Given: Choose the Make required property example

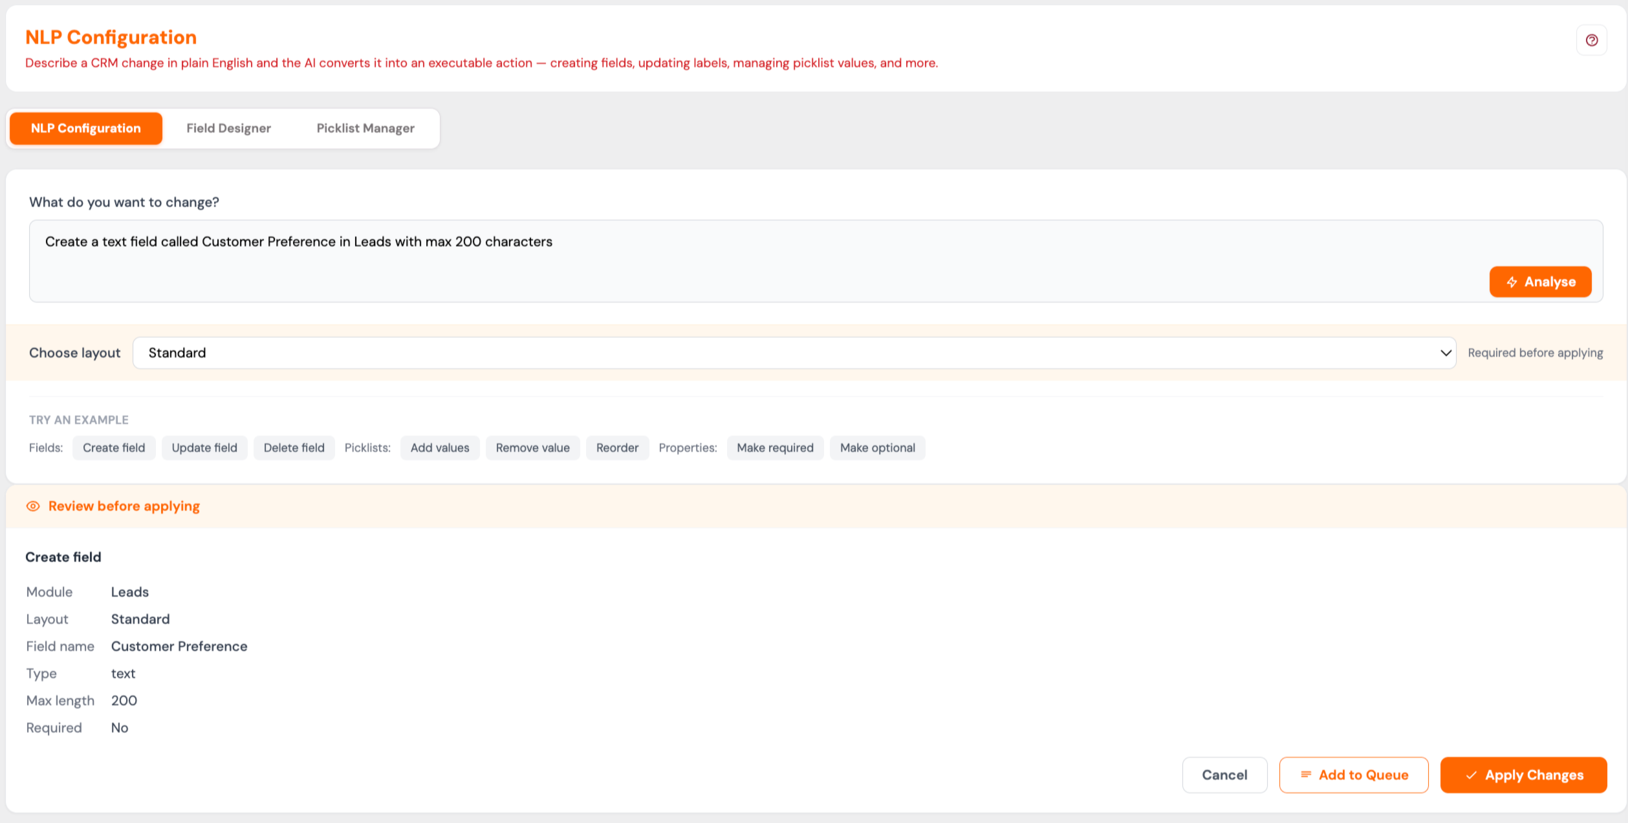Looking at the screenshot, I should click(775, 447).
